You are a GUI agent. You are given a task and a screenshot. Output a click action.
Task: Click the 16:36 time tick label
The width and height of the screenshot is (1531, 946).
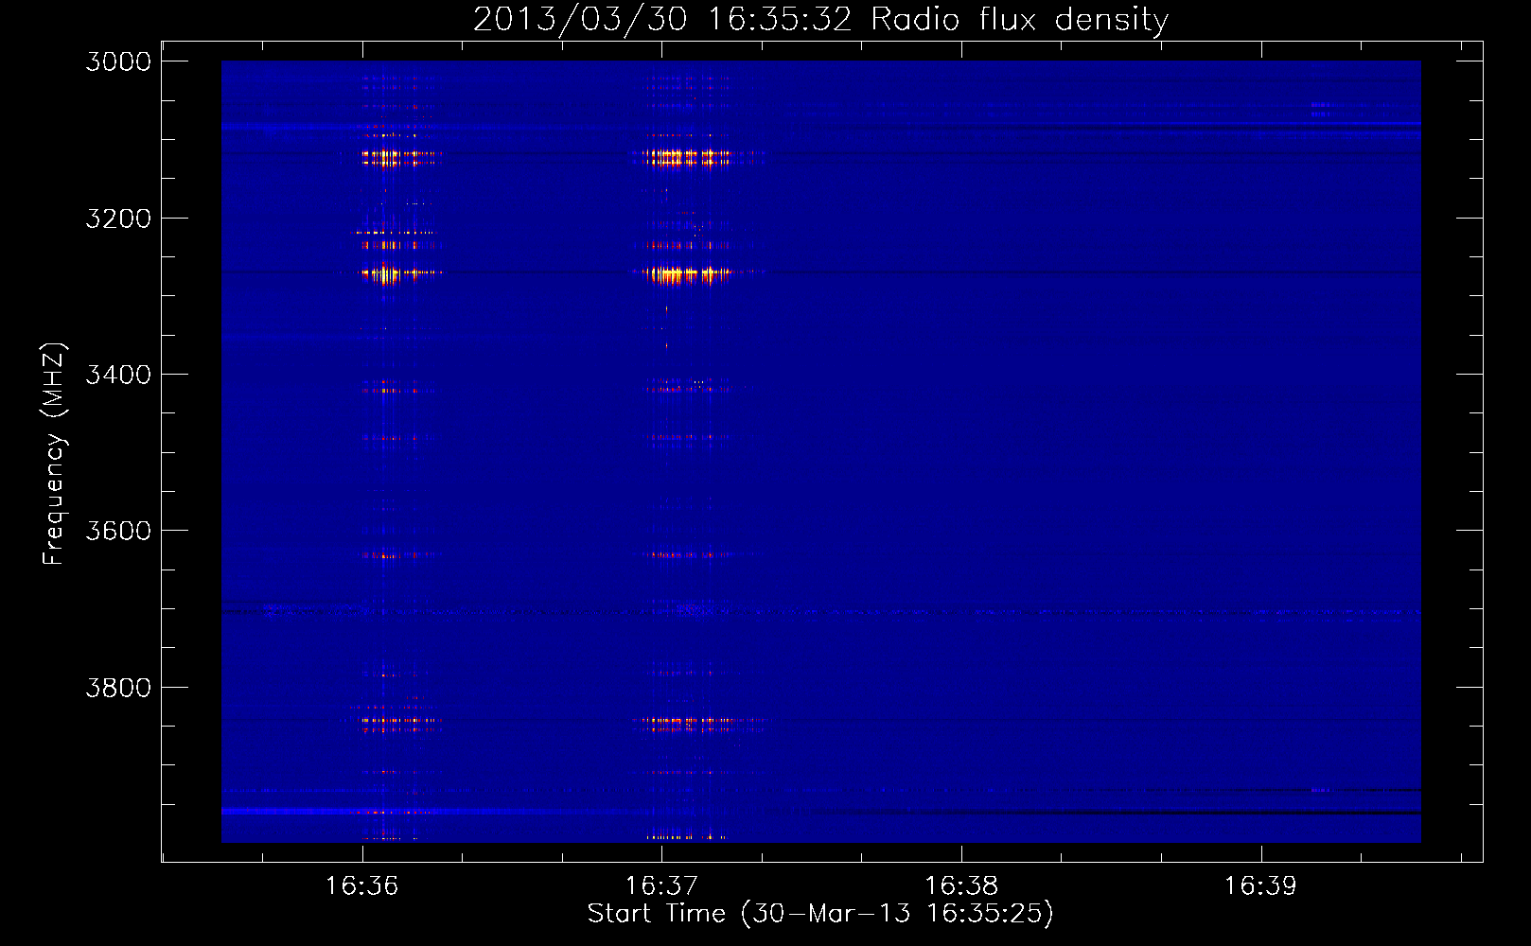pyautogui.click(x=362, y=885)
